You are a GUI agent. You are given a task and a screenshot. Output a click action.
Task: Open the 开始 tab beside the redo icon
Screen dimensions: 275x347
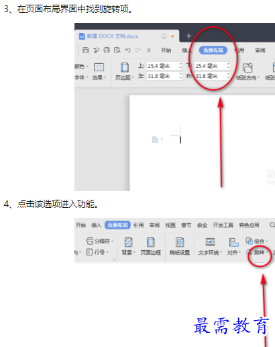pyautogui.click(x=166, y=50)
